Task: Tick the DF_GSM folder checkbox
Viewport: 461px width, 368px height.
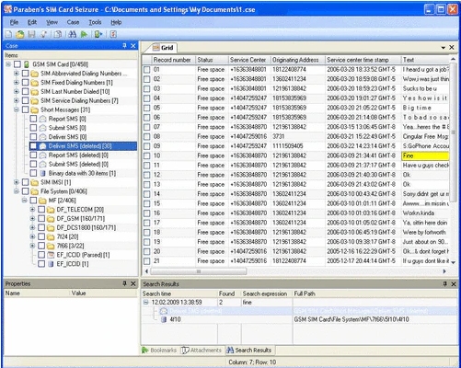Action: point(41,219)
